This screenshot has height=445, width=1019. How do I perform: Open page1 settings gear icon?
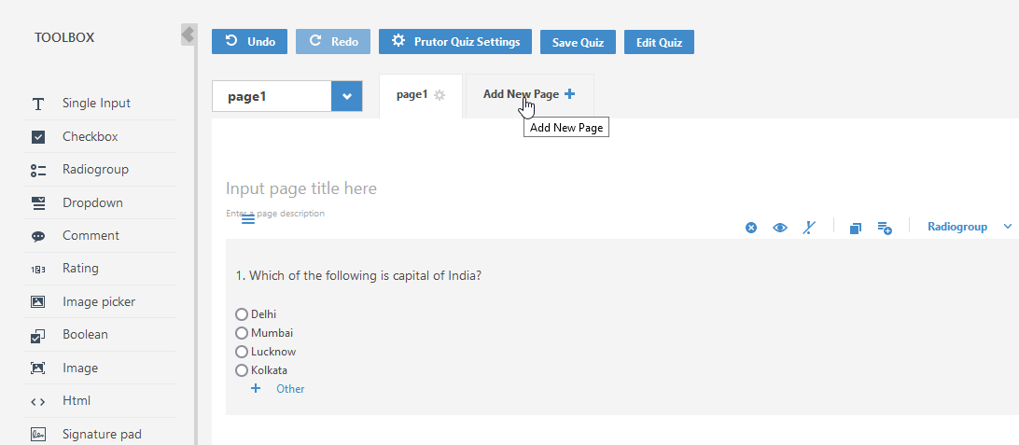[440, 95]
